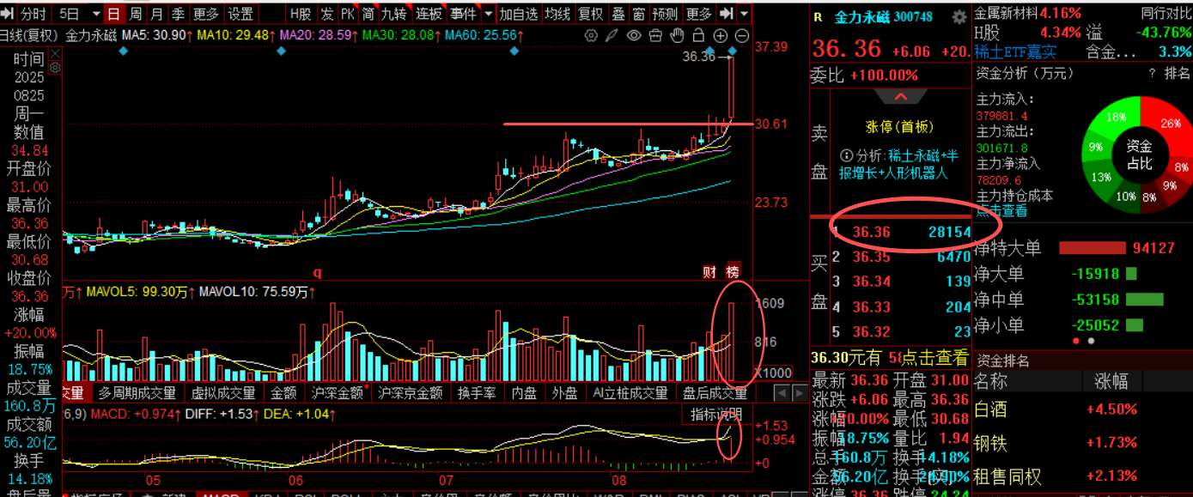The height and width of the screenshot is (497, 1193).
Task: Collapse the order book with the red chevron
Action: coord(901,96)
